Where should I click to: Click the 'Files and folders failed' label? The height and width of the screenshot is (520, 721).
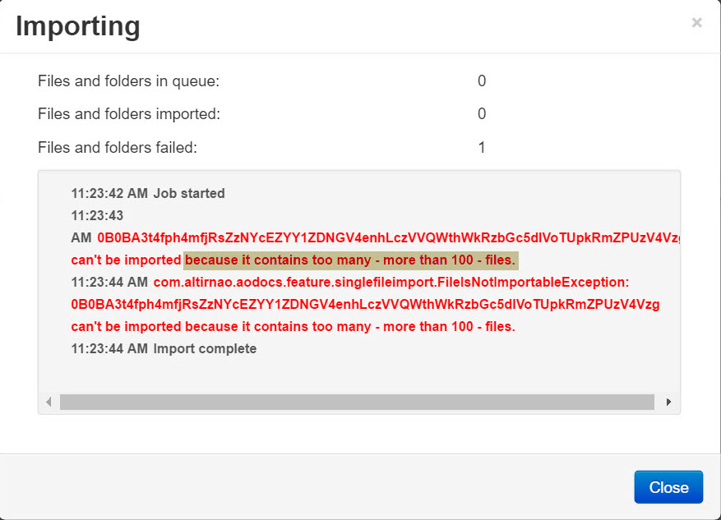[x=118, y=147]
